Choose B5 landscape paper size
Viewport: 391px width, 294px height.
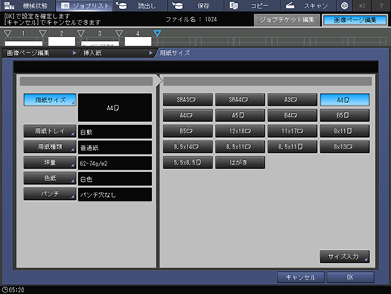point(188,131)
